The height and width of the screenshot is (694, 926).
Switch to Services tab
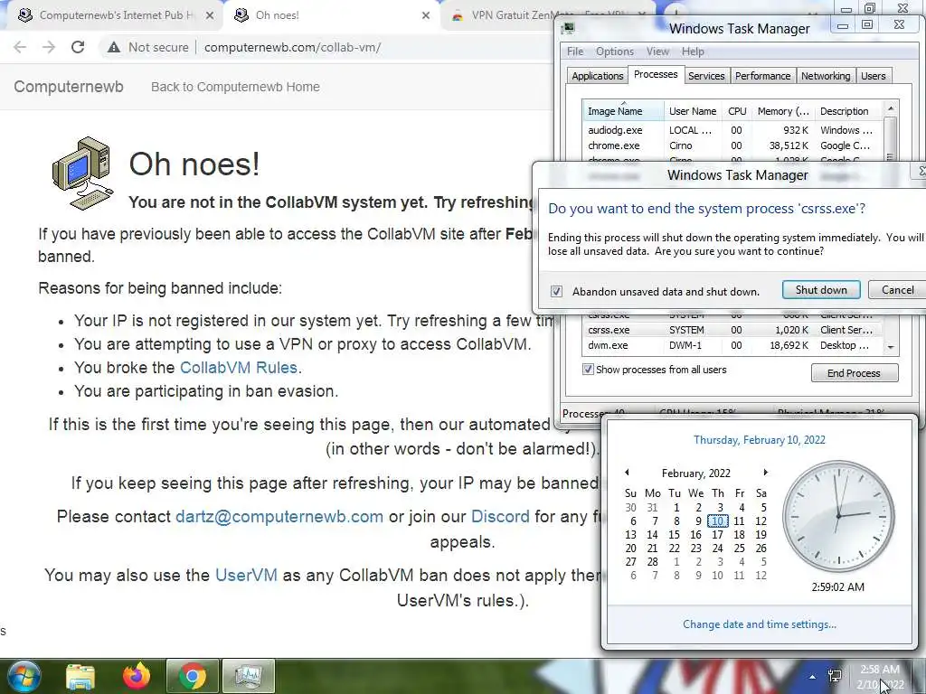(706, 76)
